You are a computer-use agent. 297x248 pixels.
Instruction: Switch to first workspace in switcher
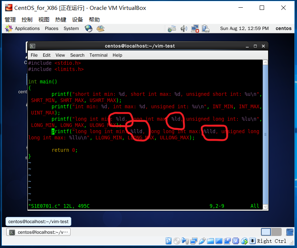point(266,232)
